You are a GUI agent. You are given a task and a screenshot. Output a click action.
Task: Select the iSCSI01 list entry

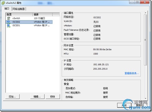tap(16, 26)
